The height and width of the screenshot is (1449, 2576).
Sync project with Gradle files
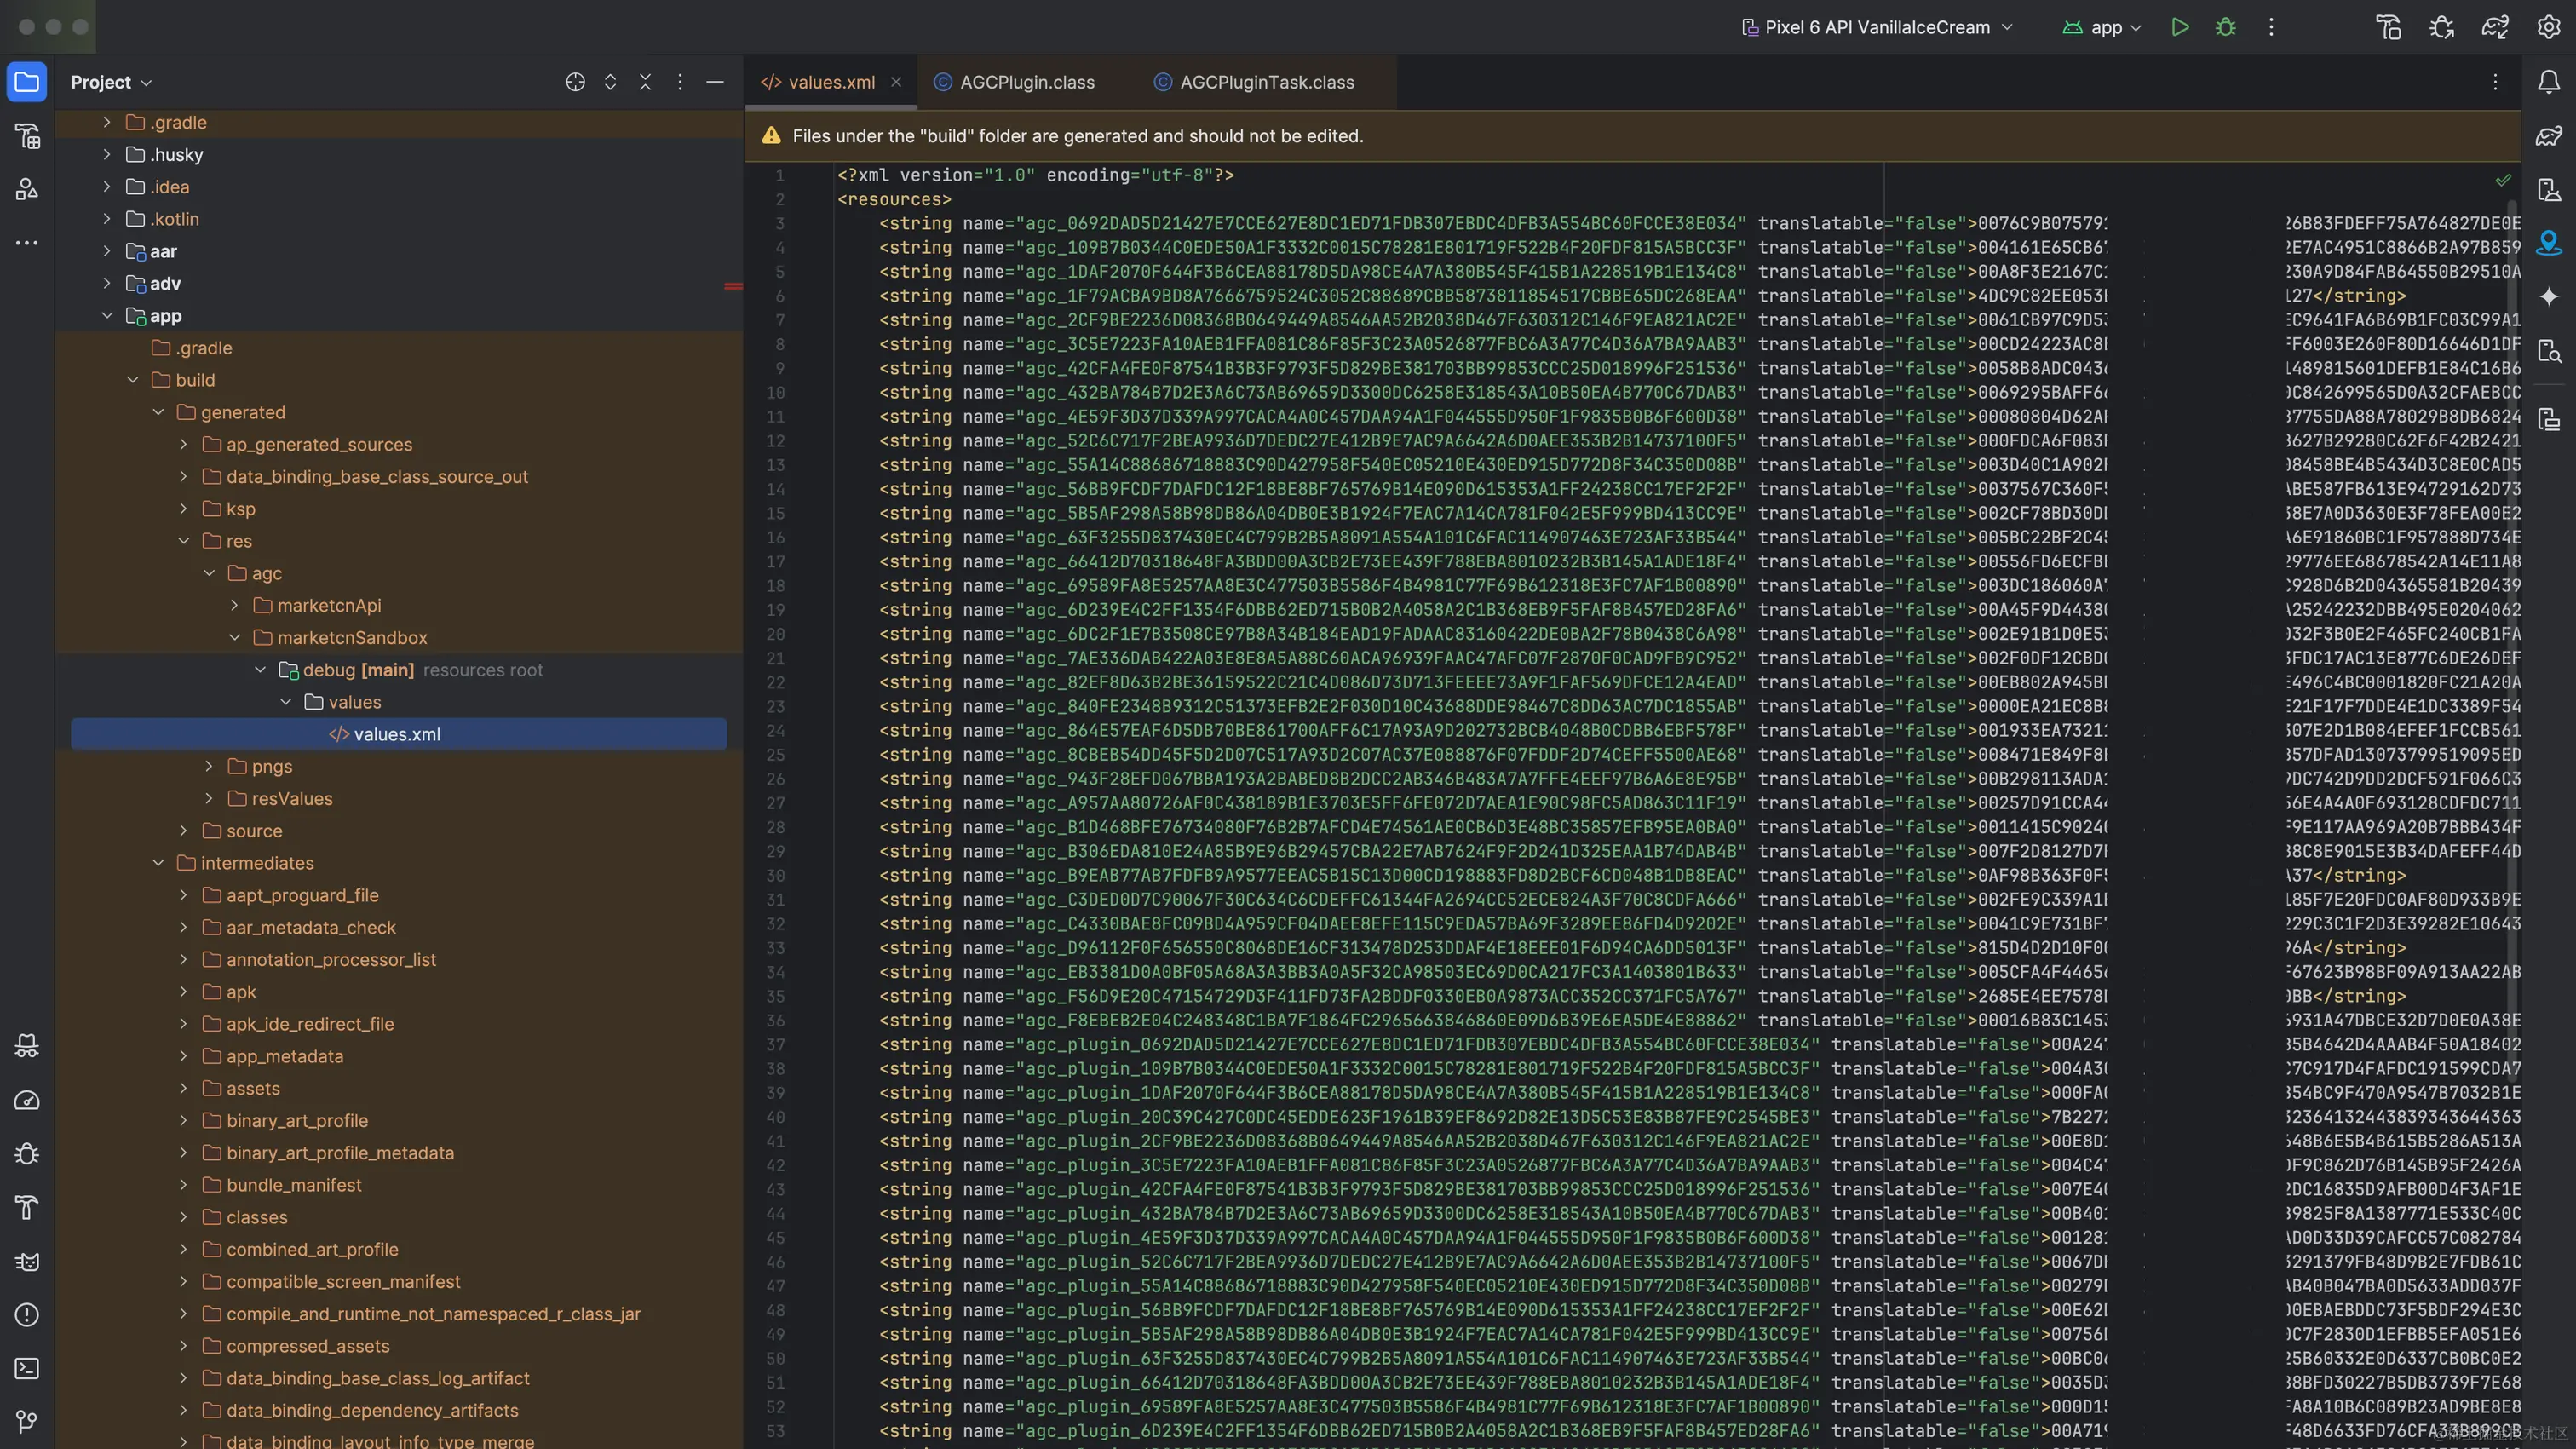point(2495,27)
